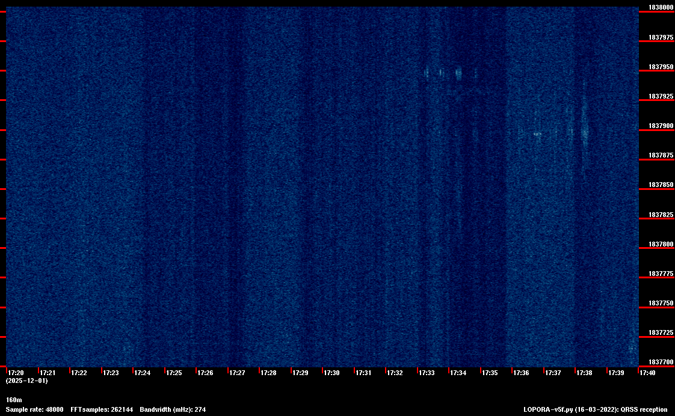Viewport: 675px width, 416px height.
Task: Click the 1837975 frequency label
Action: tap(661, 37)
